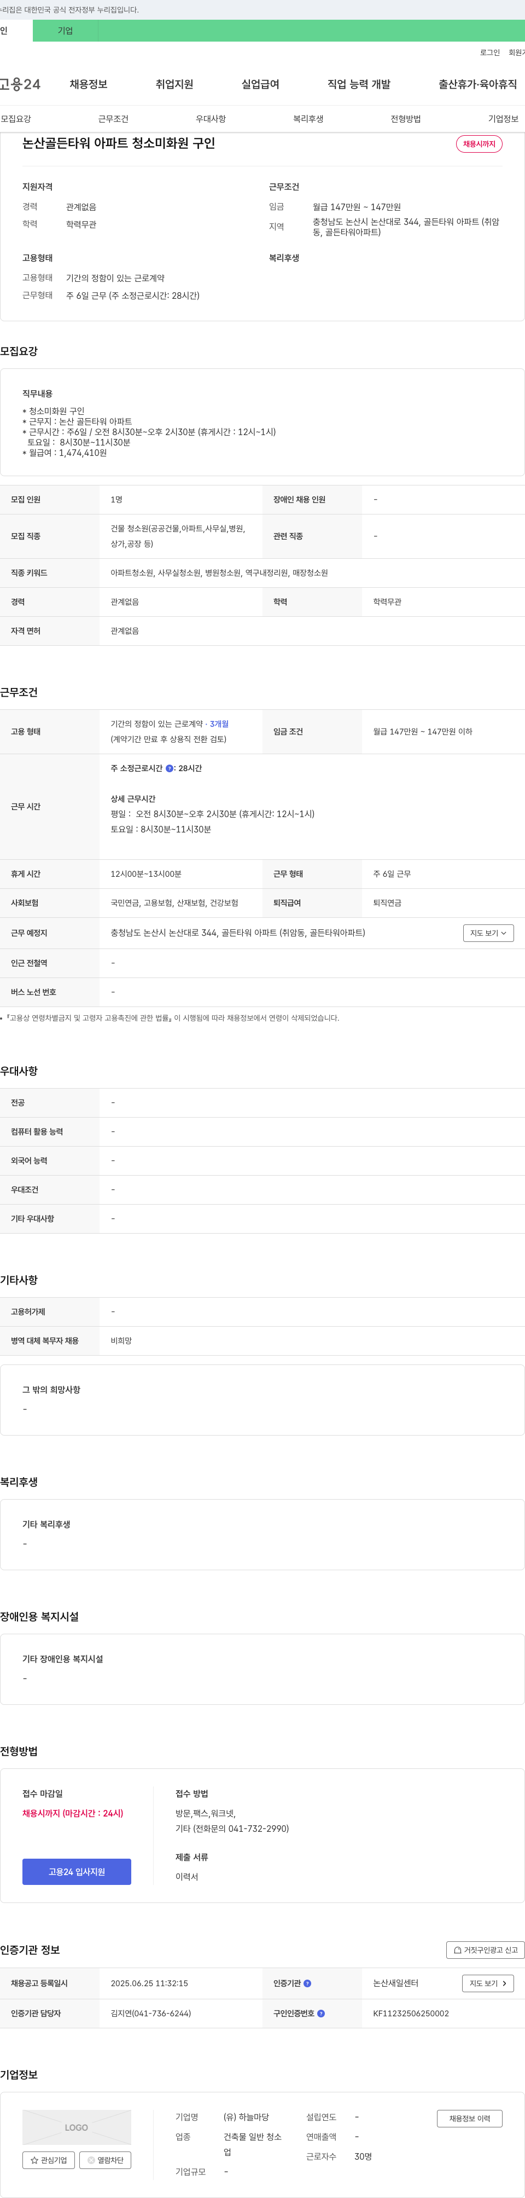The width and height of the screenshot is (525, 2198).
Task: Select the break time 12시00분~13시00분
Action: 145,874
